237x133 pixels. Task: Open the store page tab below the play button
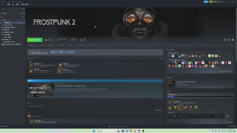click(x=32, y=46)
